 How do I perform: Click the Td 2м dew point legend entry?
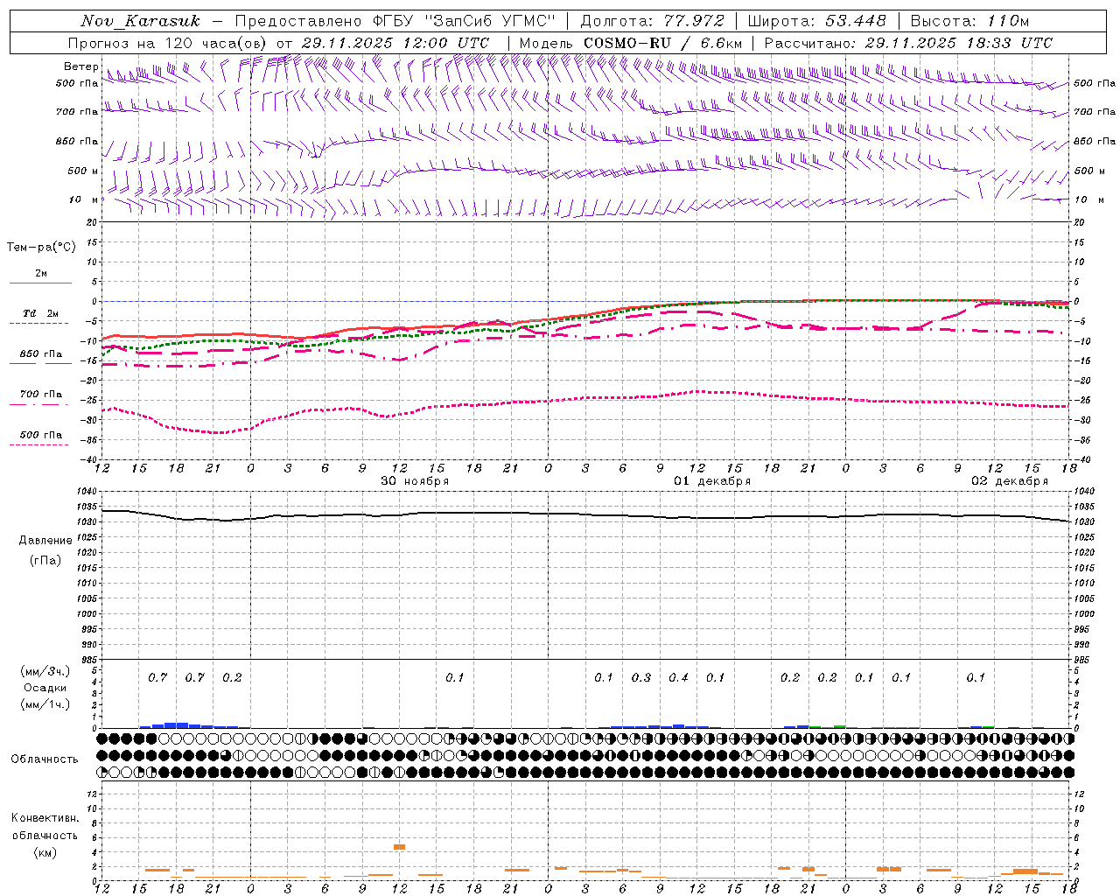click(40, 313)
